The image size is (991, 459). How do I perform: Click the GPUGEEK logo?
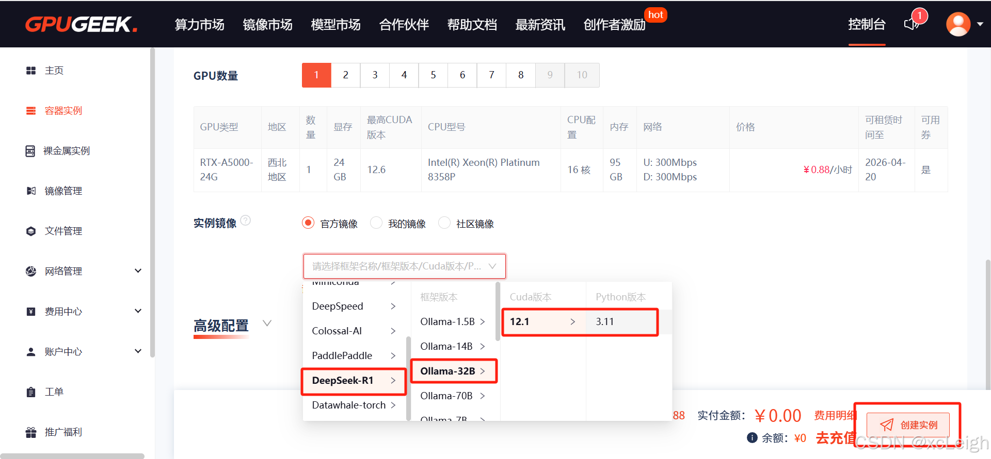pyautogui.click(x=81, y=24)
